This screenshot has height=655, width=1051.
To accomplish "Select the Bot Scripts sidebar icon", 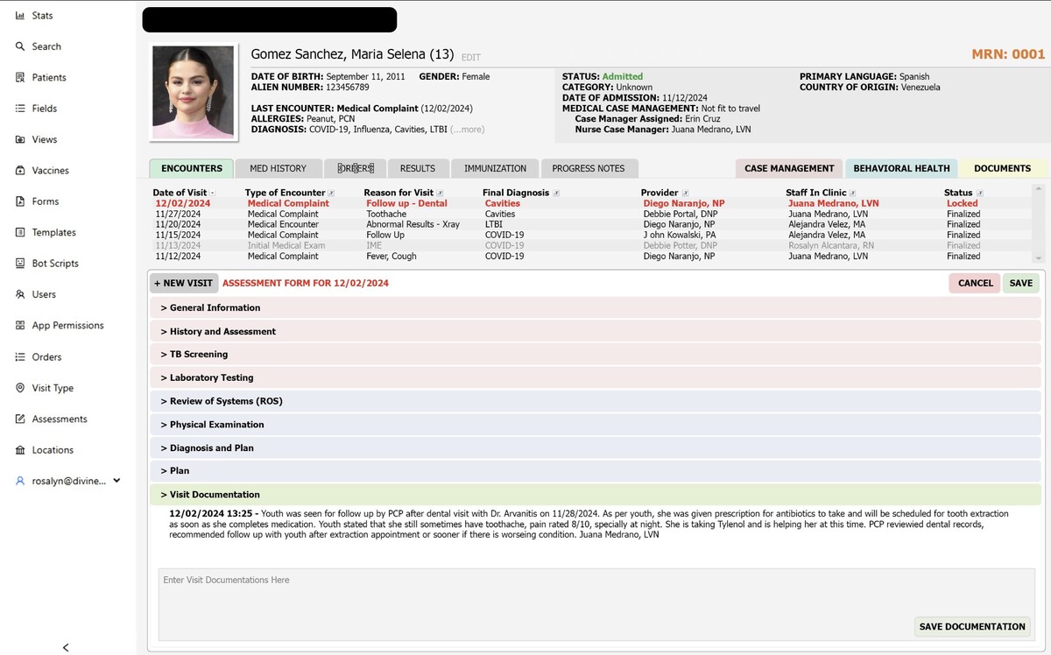I will point(20,264).
